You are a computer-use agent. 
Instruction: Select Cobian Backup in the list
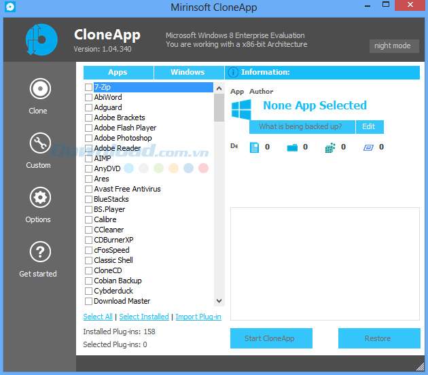pyautogui.click(x=118, y=281)
